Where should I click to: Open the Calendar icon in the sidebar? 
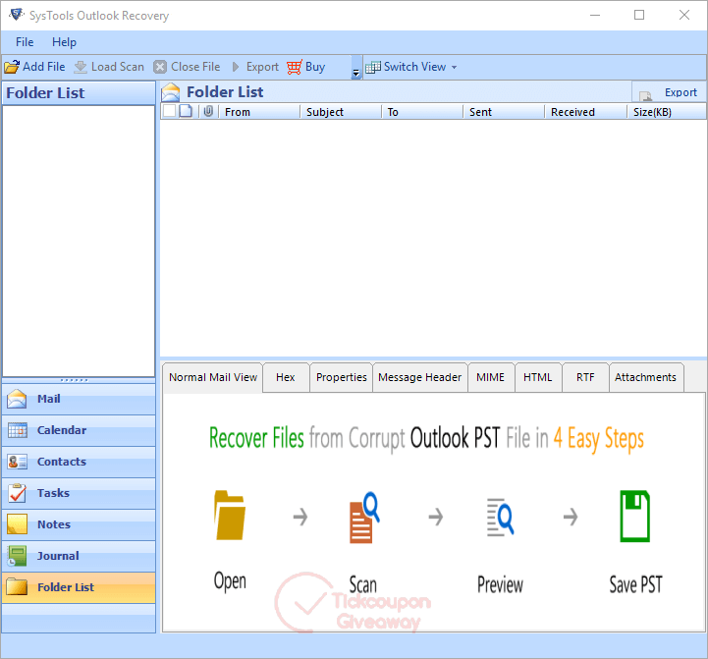(x=18, y=430)
